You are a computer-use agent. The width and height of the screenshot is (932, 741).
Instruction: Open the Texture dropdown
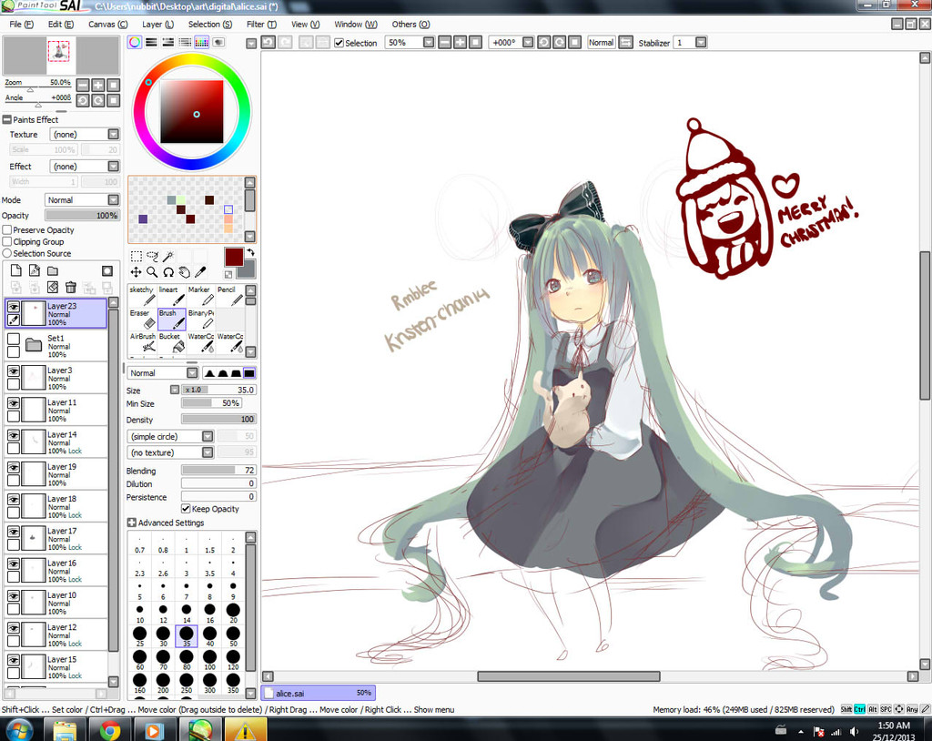tap(114, 134)
